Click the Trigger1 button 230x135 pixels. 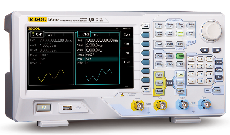(160, 83)
